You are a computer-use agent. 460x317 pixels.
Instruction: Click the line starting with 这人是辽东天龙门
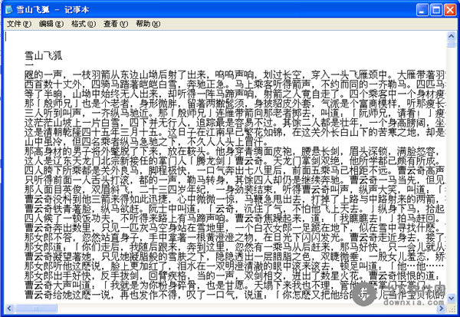pos(235,161)
